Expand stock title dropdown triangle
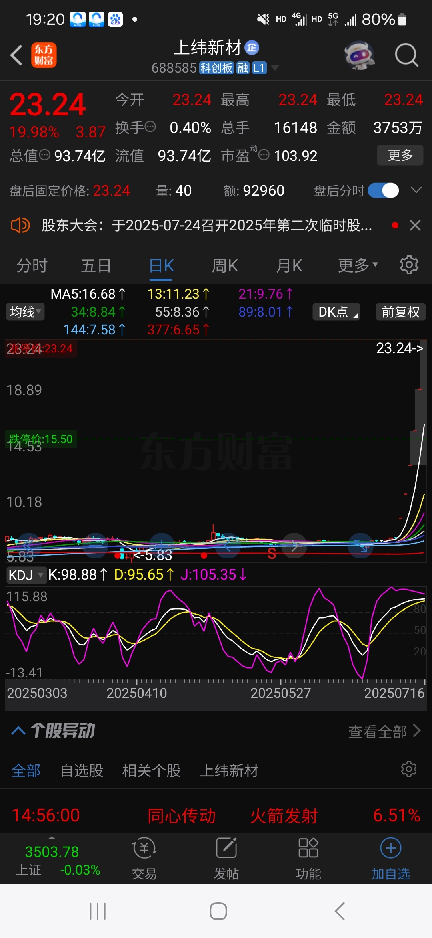This screenshot has height=938, width=432. click(x=275, y=68)
